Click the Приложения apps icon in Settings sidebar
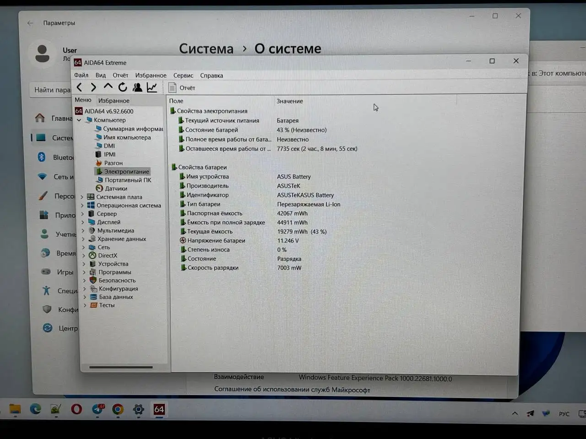586x439 pixels. [x=44, y=215]
